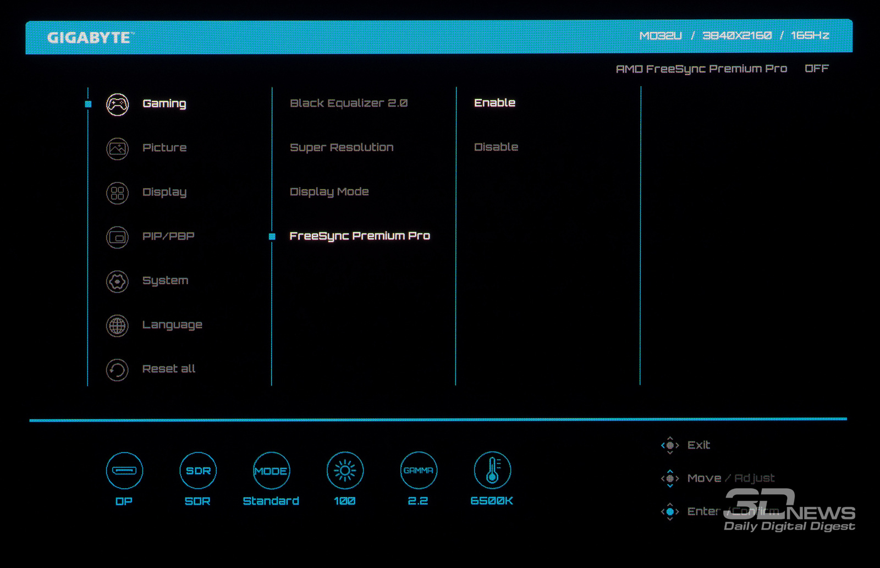Click the Move / Adjust hint label
880x568 pixels.
[731, 478]
